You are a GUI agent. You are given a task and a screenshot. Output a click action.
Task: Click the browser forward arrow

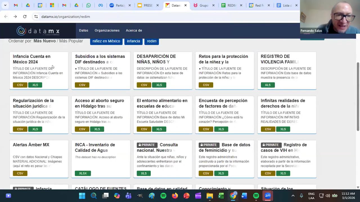15,17
